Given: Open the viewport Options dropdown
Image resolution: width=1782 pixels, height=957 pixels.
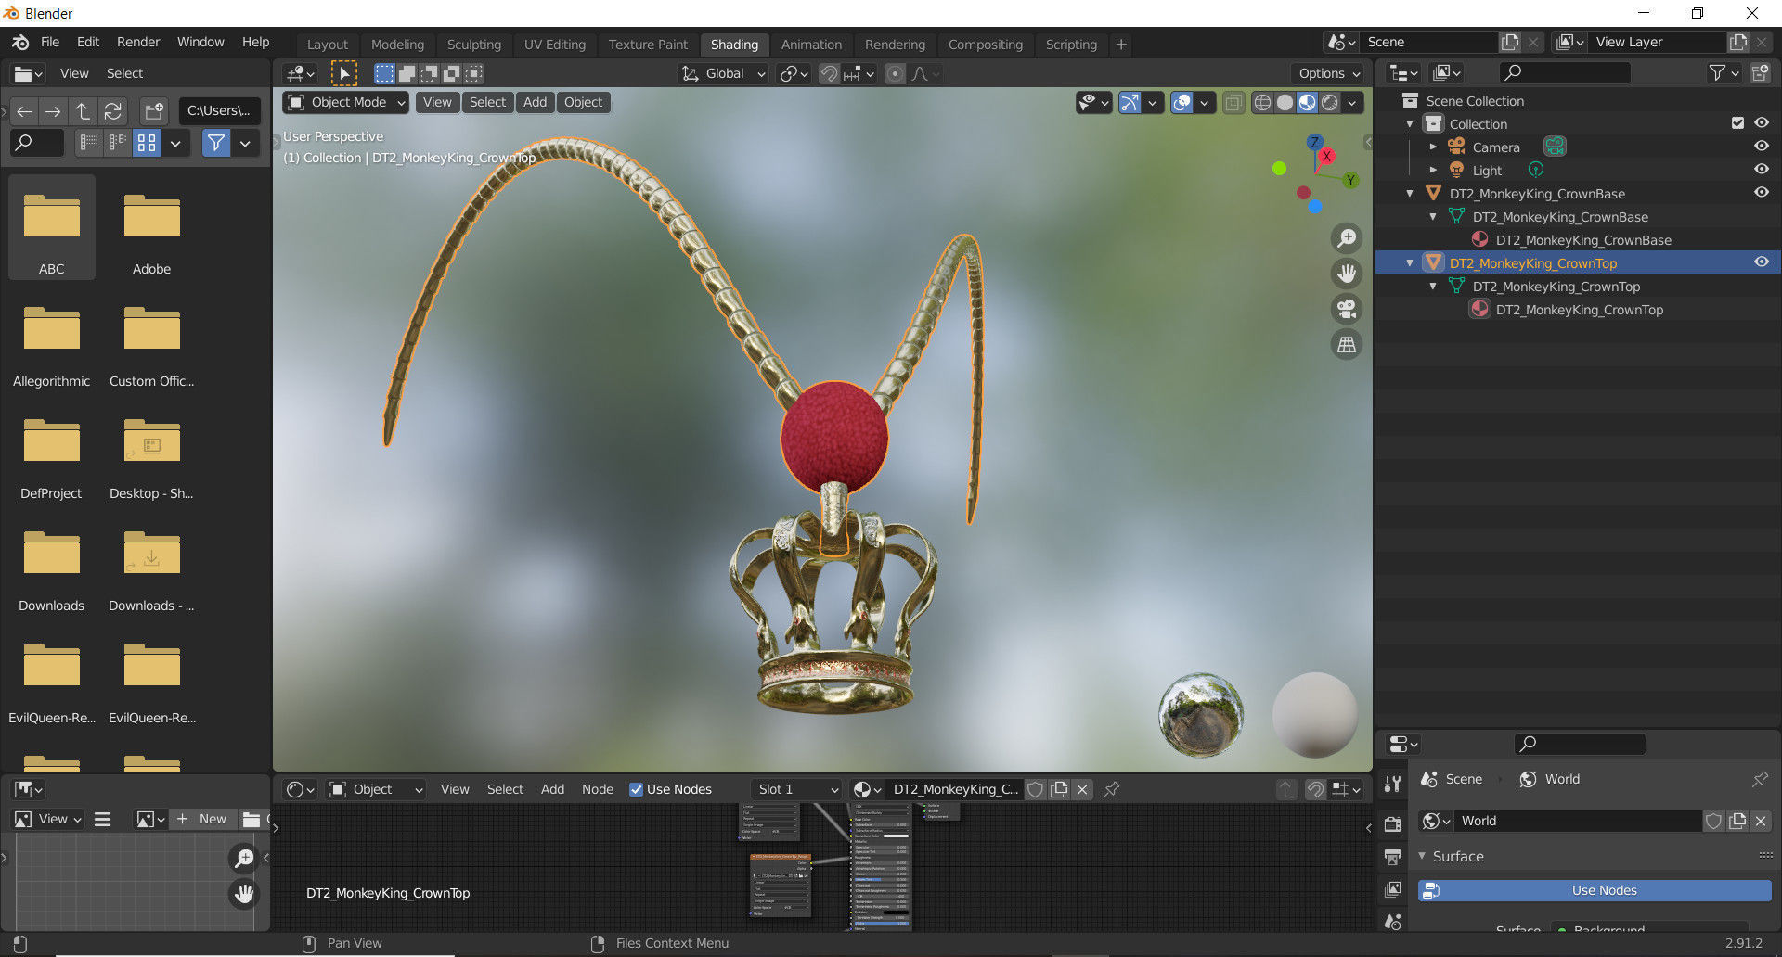Looking at the screenshot, I should (1329, 73).
